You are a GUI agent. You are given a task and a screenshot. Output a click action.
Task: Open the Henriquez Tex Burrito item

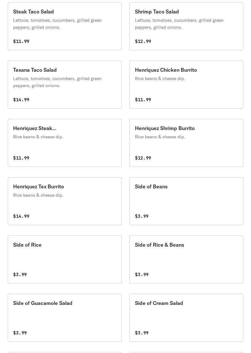38,187
